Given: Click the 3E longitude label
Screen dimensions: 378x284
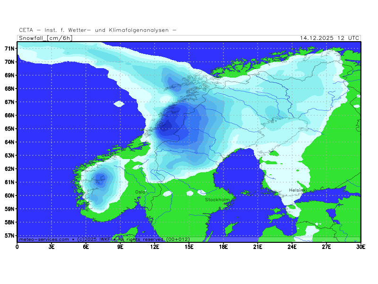Looking at the screenshot, I should (x=52, y=246).
